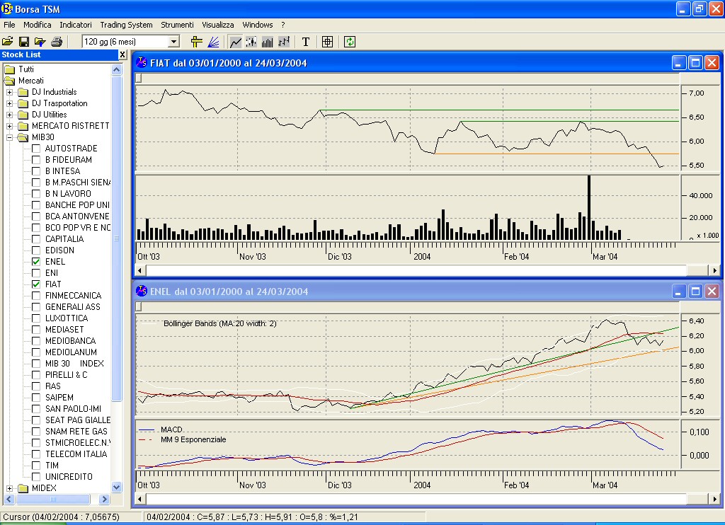
Task: Expand the MERCATO RISTRETTO folder
Action: [9, 126]
